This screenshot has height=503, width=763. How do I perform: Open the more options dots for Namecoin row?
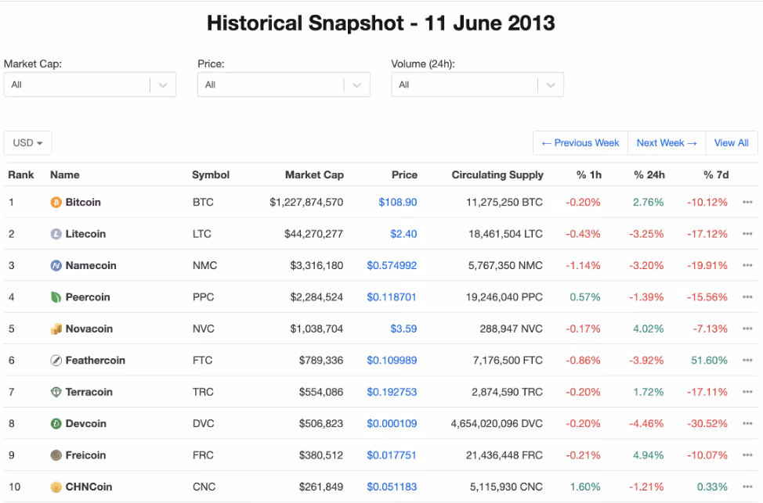[747, 265]
